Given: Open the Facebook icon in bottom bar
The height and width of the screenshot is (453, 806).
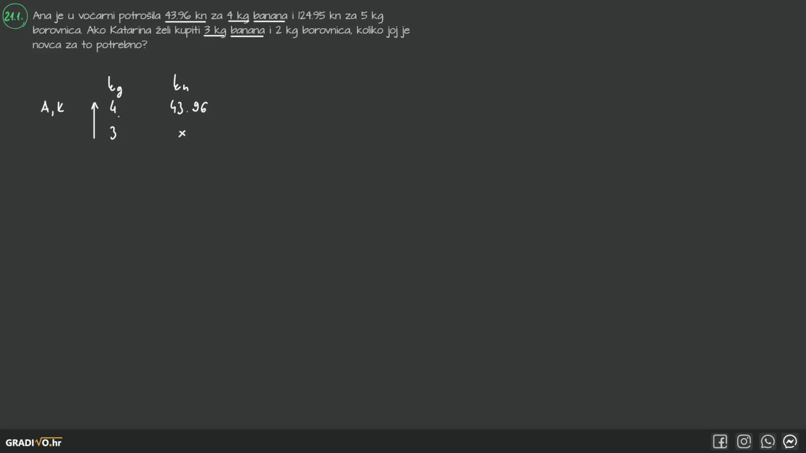Looking at the screenshot, I should (720, 442).
